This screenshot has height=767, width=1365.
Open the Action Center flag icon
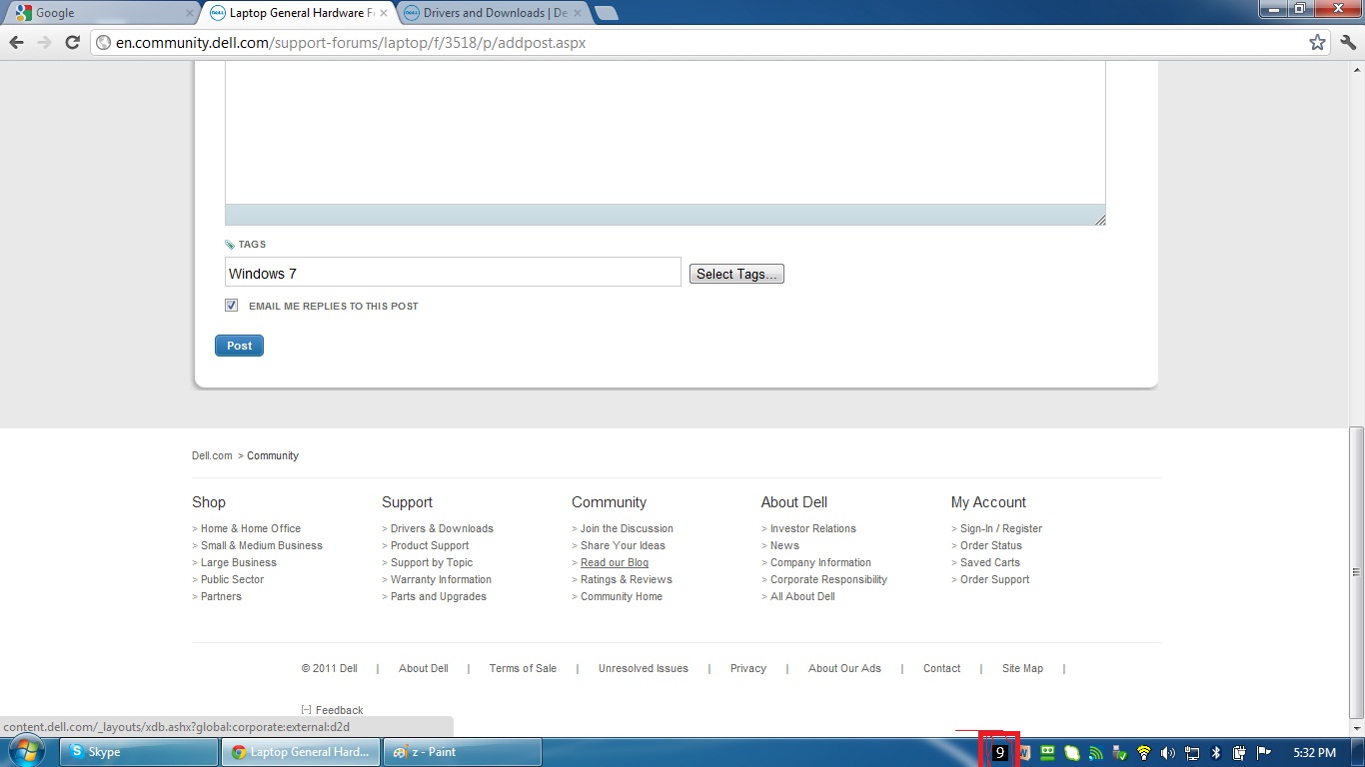pyautogui.click(x=1264, y=753)
